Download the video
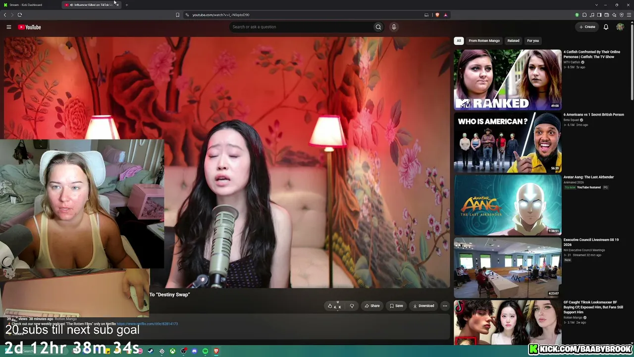Screen dimensions: 634x357 424,306
